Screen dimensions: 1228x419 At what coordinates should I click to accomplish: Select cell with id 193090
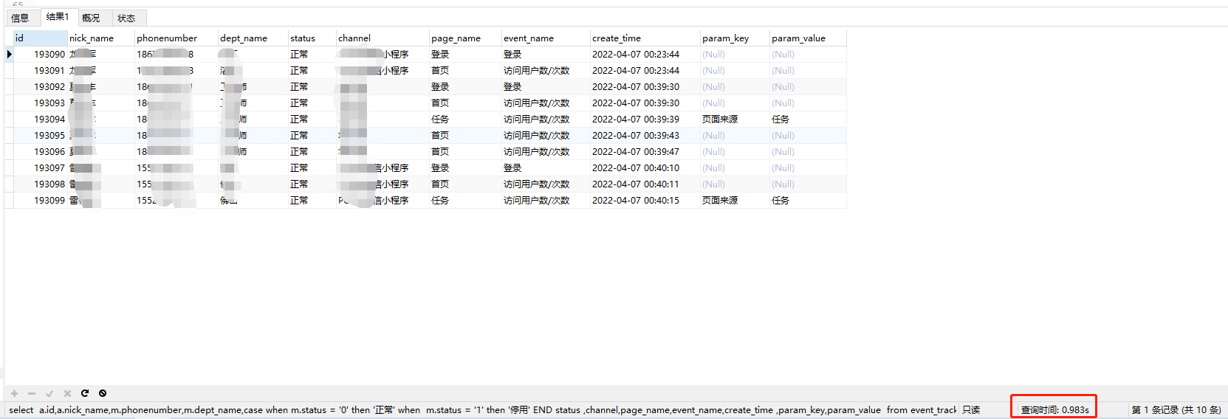[40, 54]
